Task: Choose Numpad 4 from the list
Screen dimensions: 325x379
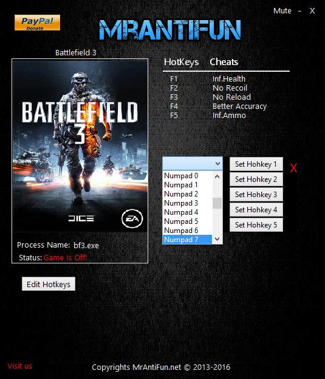Action: click(187, 212)
